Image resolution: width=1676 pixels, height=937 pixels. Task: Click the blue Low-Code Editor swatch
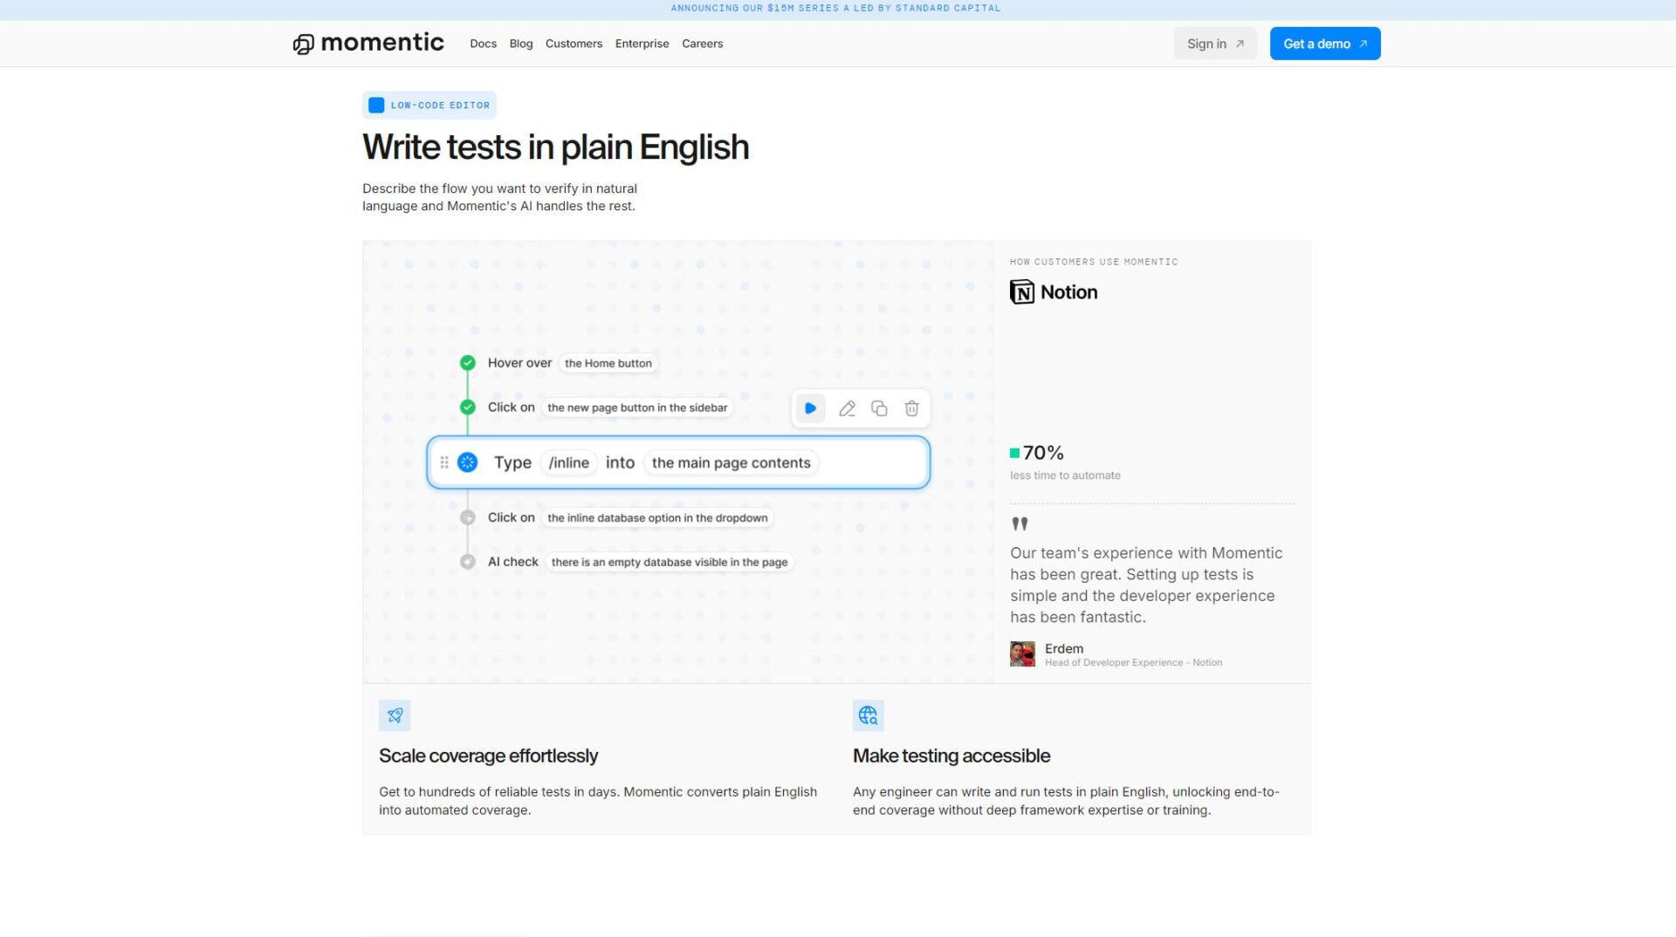[376, 106]
